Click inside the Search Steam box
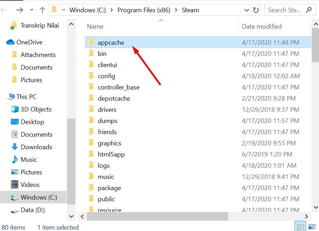319x231 pixels. pos(285,10)
